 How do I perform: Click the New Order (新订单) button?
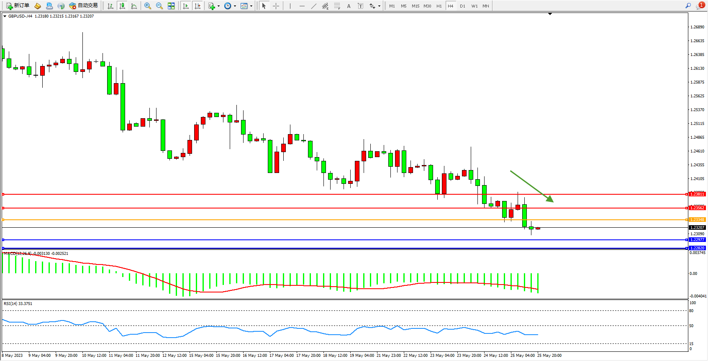(18, 6)
